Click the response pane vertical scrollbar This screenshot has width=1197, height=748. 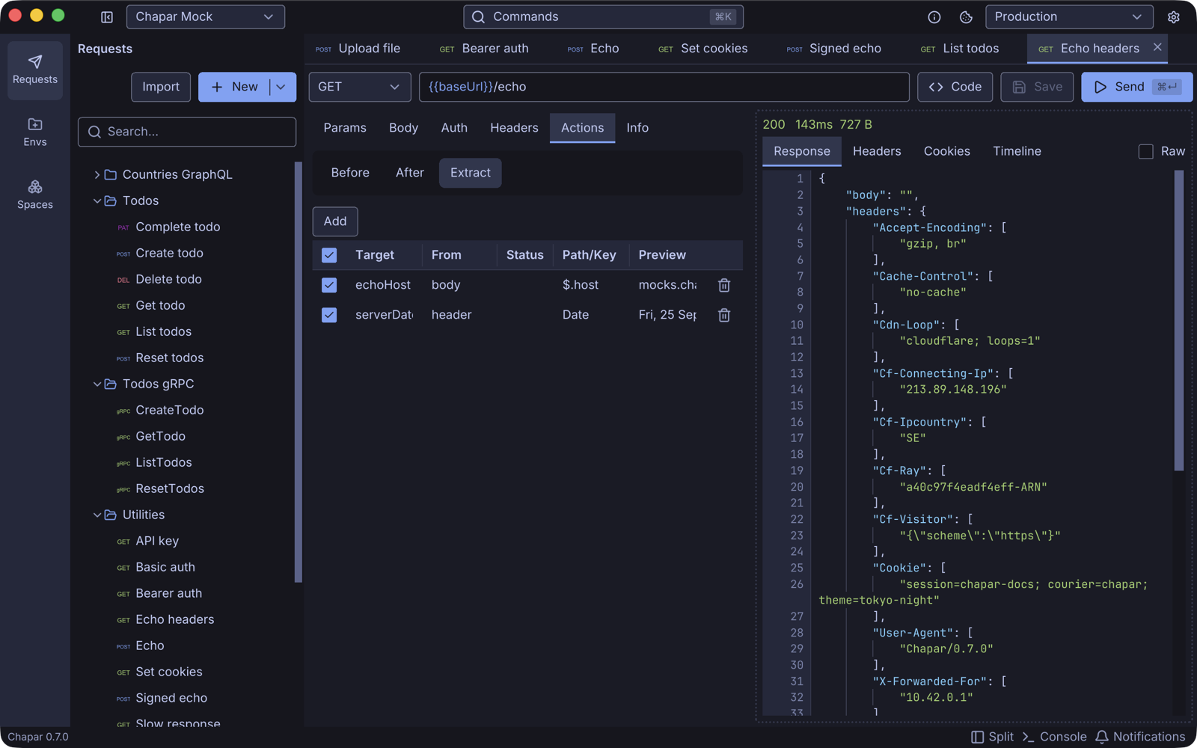(x=1179, y=321)
